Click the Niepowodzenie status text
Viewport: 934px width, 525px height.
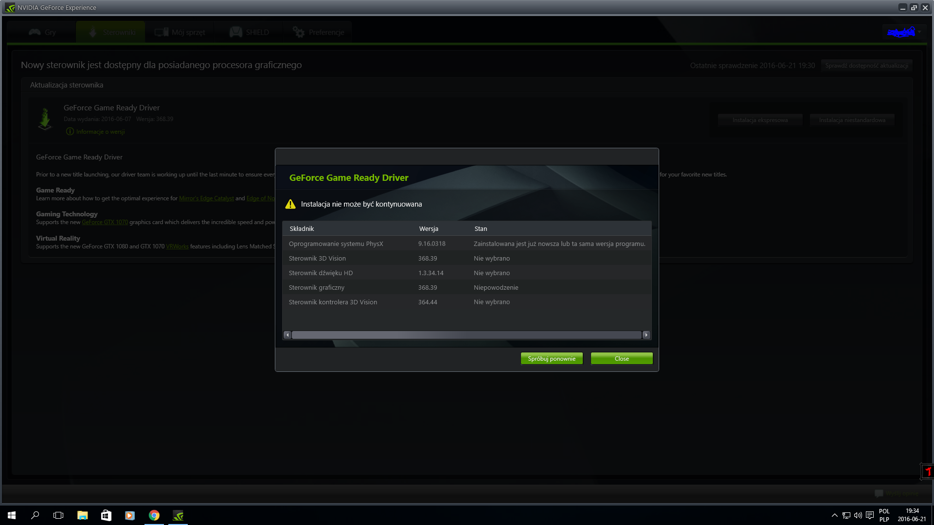tap(496, 287)
